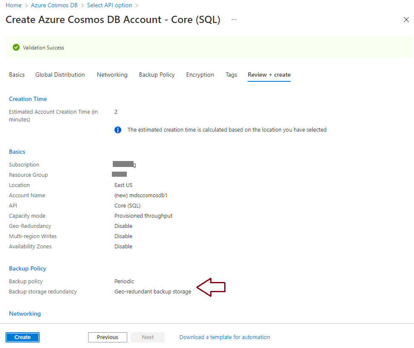Go back with the Previous button
The width and height of the screenshot is (414, 348).
(108, 337)
